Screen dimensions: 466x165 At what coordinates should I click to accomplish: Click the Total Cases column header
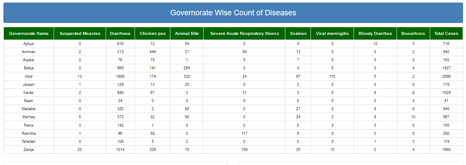tap(446, 34)
